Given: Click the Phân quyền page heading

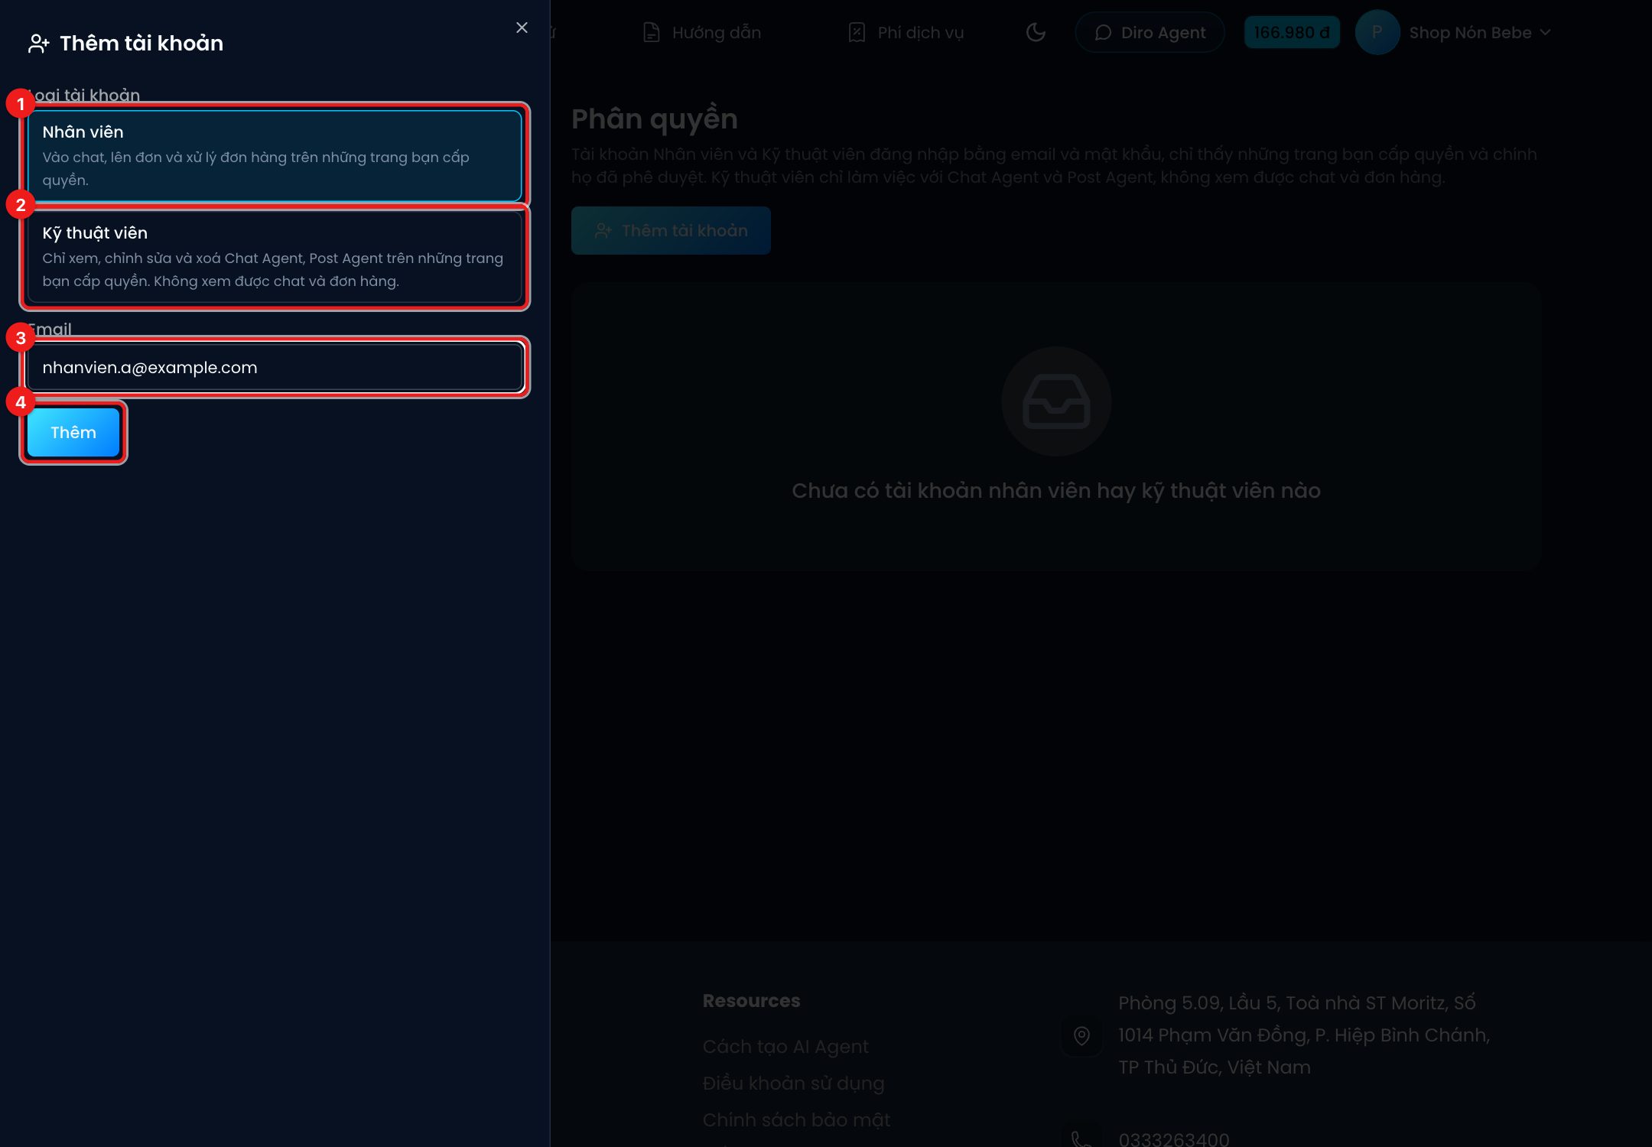Looking at the screenshot, I should click(655, 119).
